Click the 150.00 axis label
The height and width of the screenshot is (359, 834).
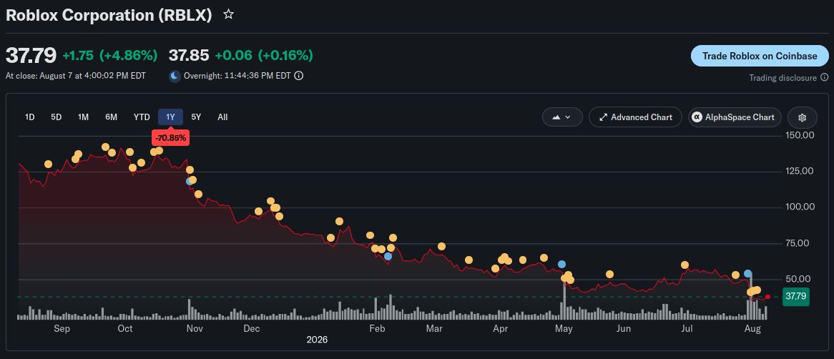coord(800,135)
